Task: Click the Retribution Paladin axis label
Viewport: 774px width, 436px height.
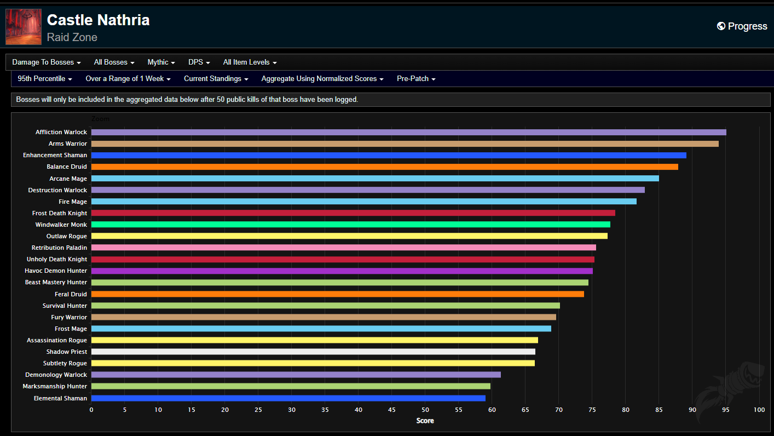Action: [60, 248]
